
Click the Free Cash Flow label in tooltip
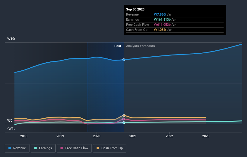point(137,25)
